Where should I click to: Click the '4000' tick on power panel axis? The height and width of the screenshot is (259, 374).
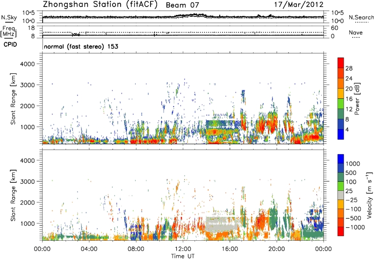coord(28,64)
